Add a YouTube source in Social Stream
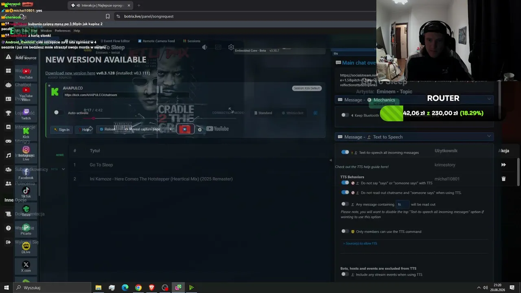Image resolution: width=521 pixels, height=293 pixels. point(26,74)
